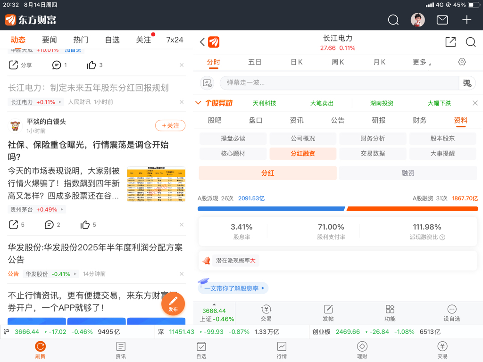483x362 pixels.
Task: Tap blue A股派现 progress bar
Action: (x=271, y=209)
